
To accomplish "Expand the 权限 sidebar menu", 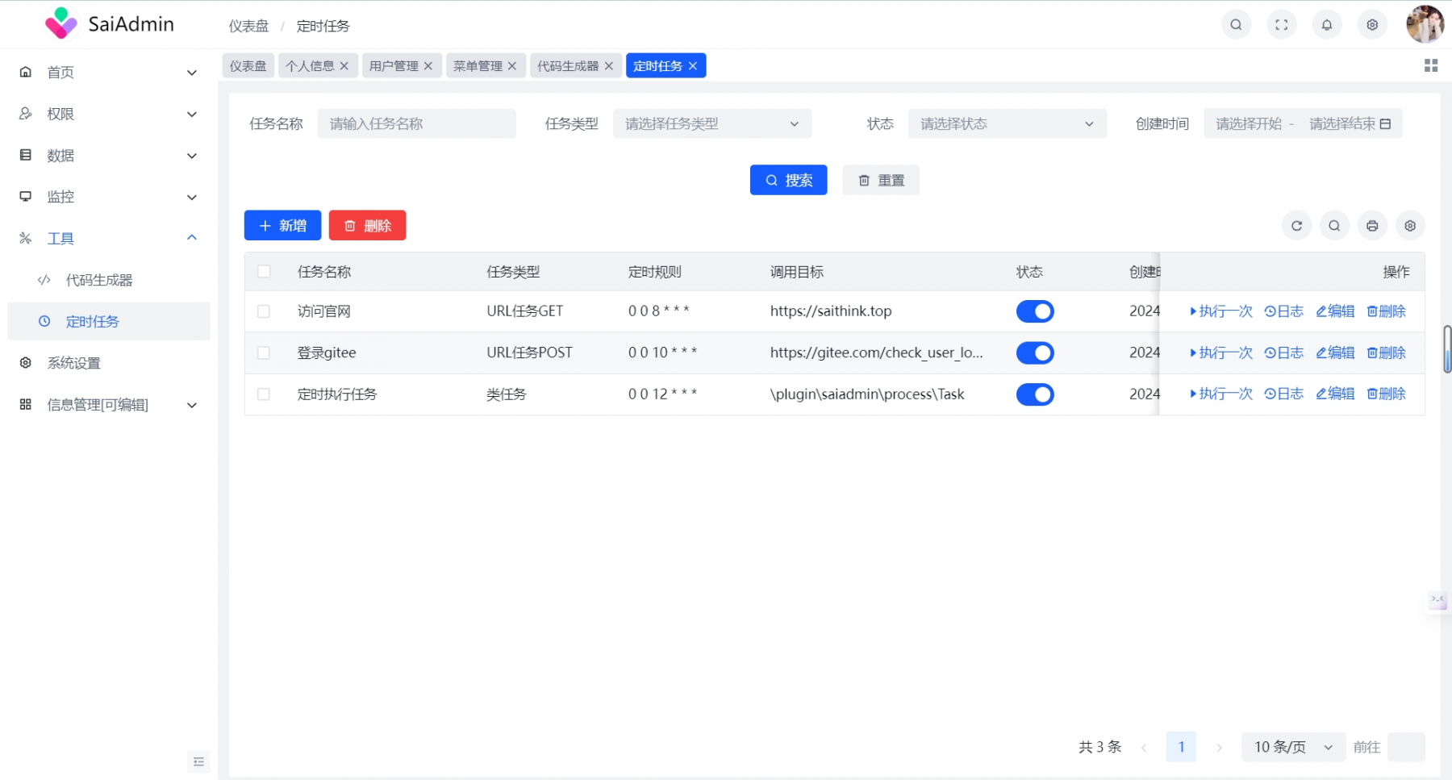I will [x=109, y=114].
